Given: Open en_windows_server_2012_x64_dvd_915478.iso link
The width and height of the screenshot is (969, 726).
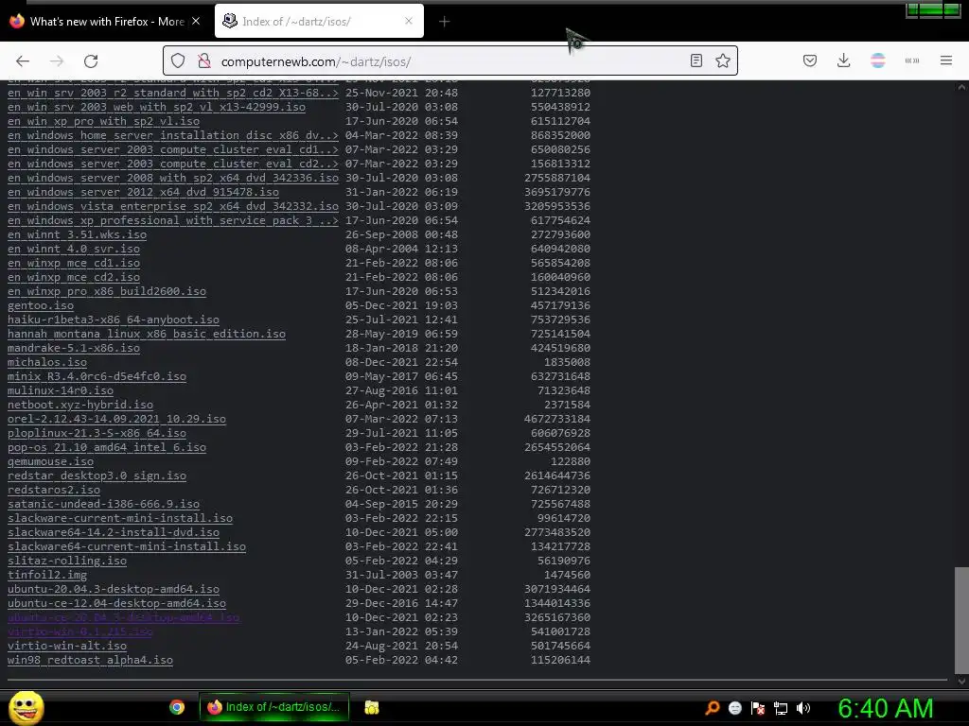Looking at the screenshot, I should pos(143,192).
